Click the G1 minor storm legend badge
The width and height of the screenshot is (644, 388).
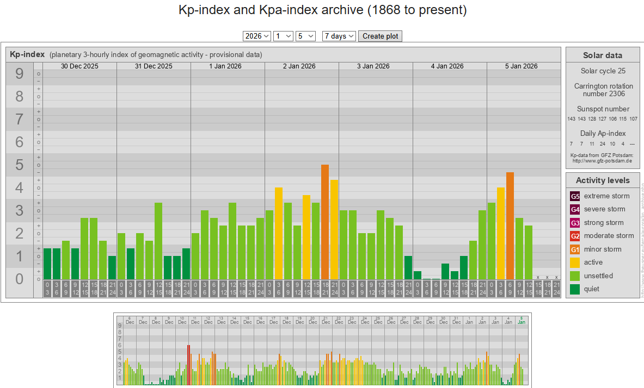tap(575, 249)
